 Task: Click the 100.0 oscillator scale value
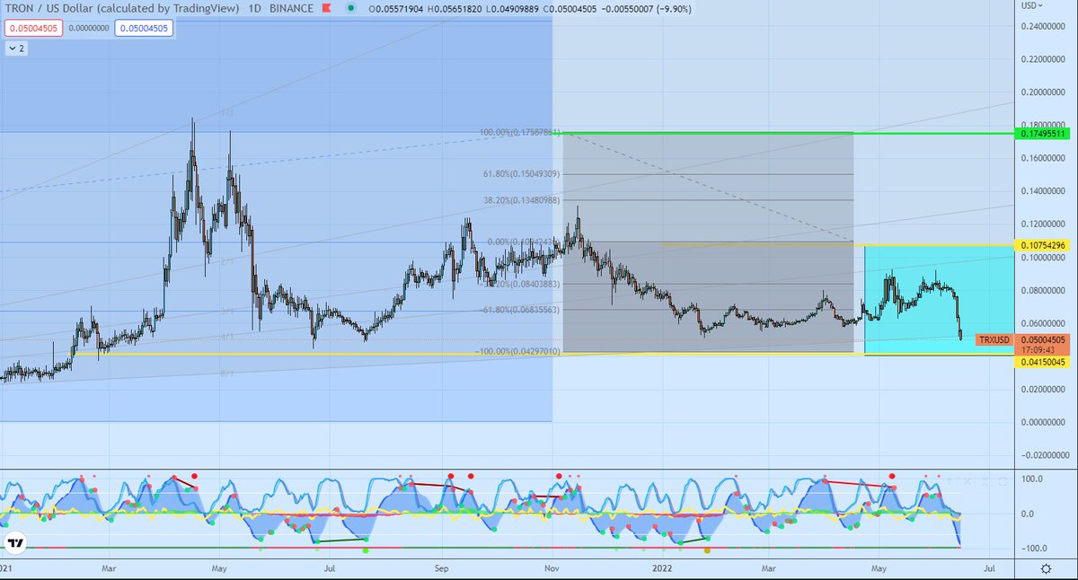pyautogui.click(x=1031, y=480)
